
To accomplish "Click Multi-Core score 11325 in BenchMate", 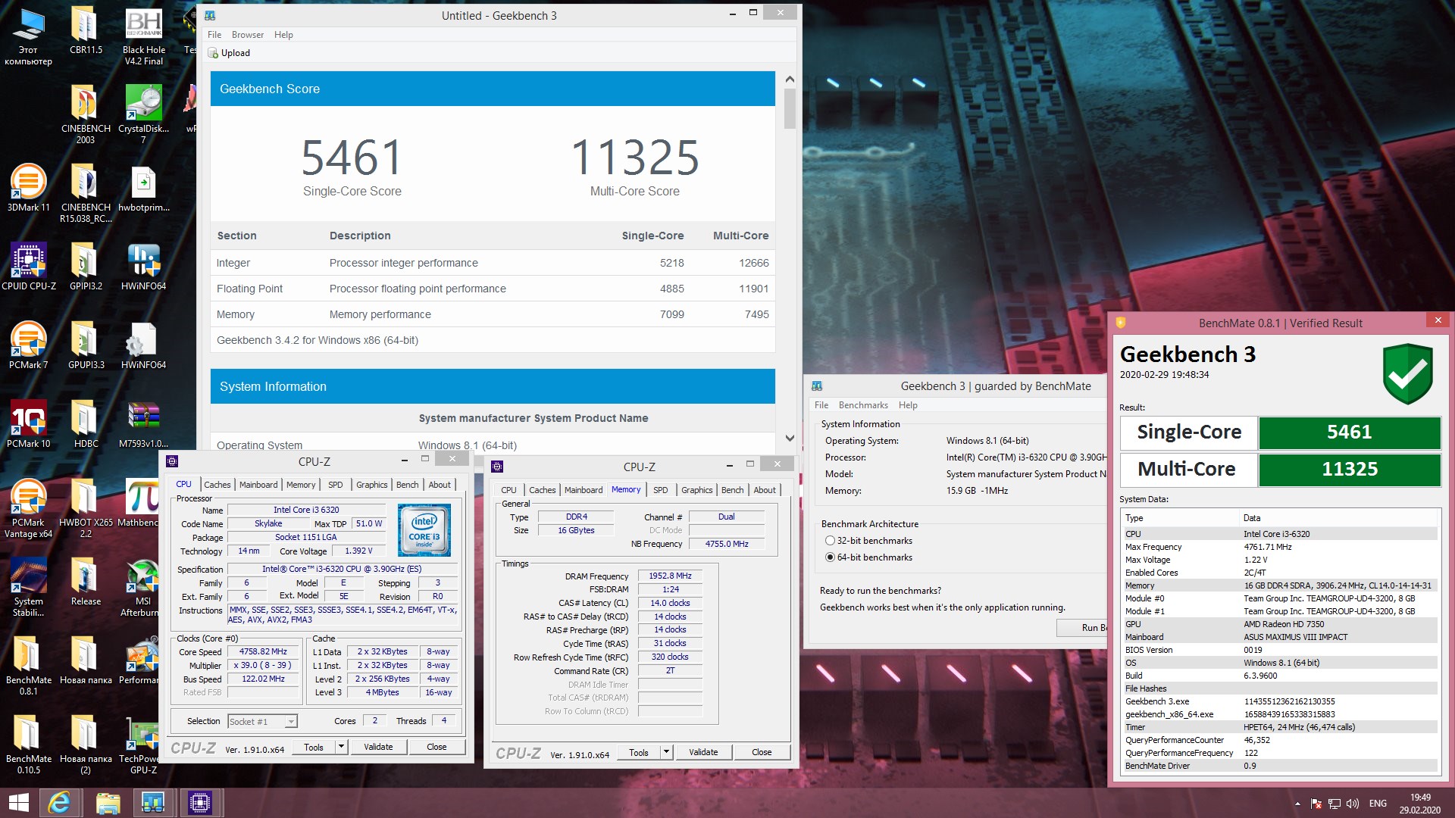I will 1349,470.
